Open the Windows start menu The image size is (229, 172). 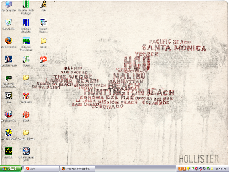point(11,169)
